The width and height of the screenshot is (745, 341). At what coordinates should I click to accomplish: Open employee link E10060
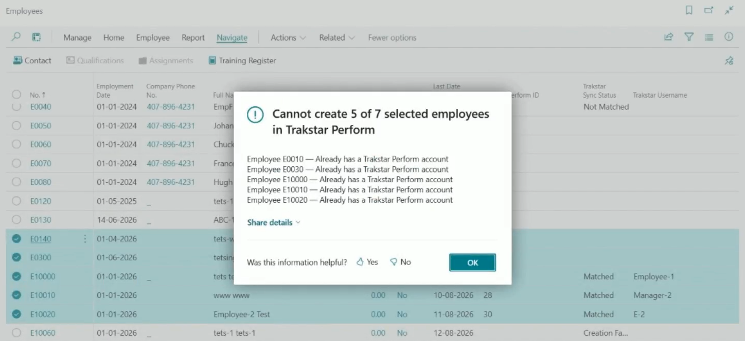tap(43, 333)
